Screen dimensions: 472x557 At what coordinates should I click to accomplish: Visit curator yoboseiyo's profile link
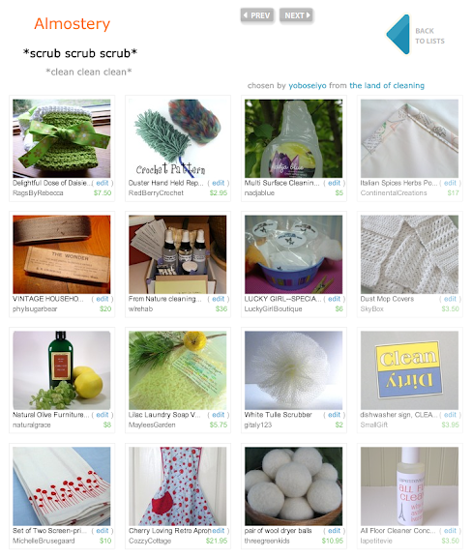[308, 86]
